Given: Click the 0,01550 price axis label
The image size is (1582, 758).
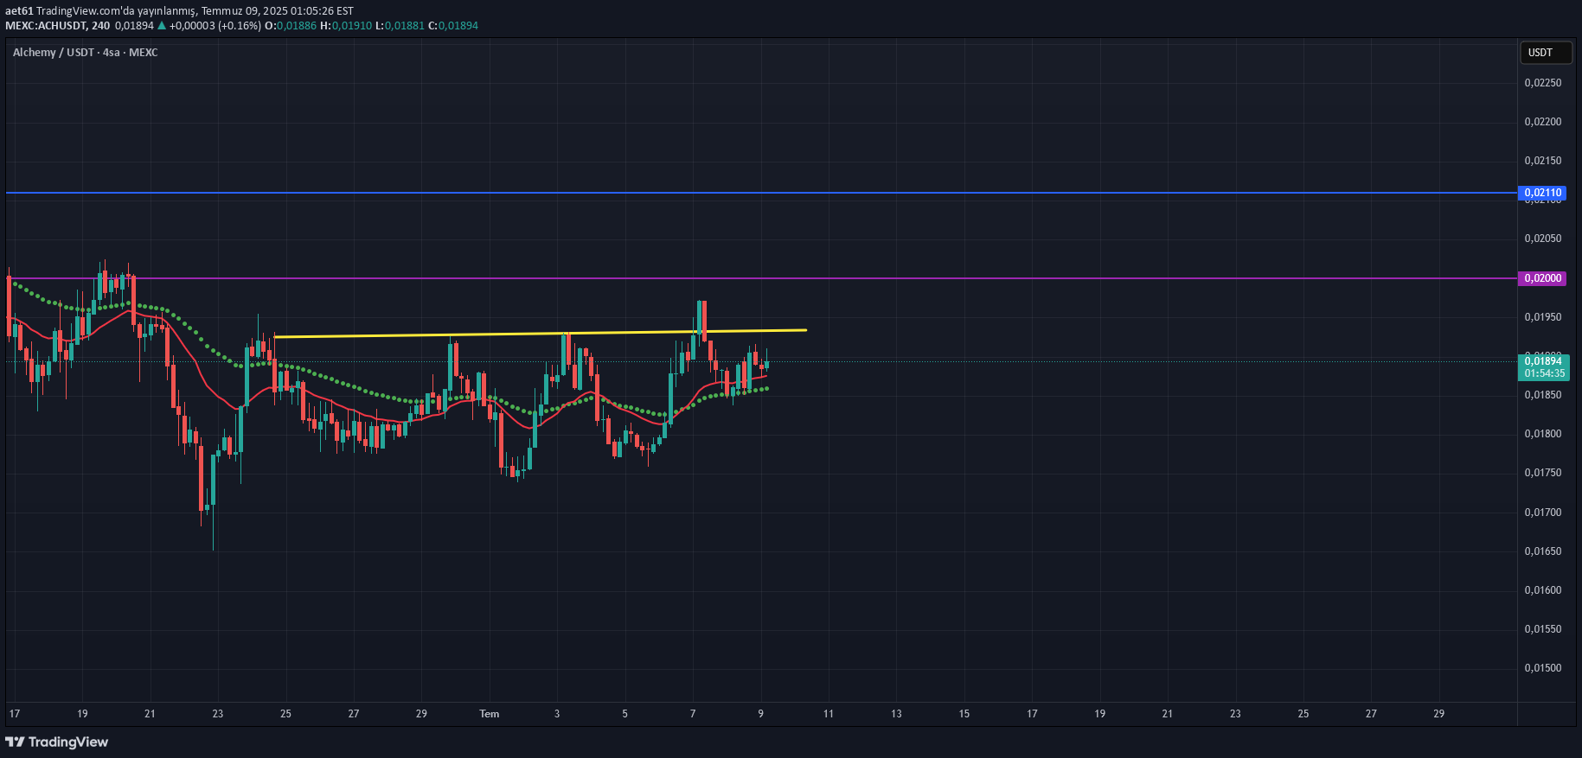Looking at the screenshot, I should (x=1543, y=629).
